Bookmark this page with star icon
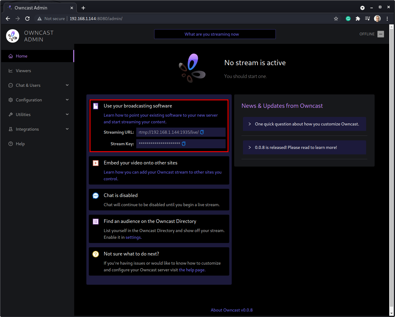 click(x=336, y=19)
